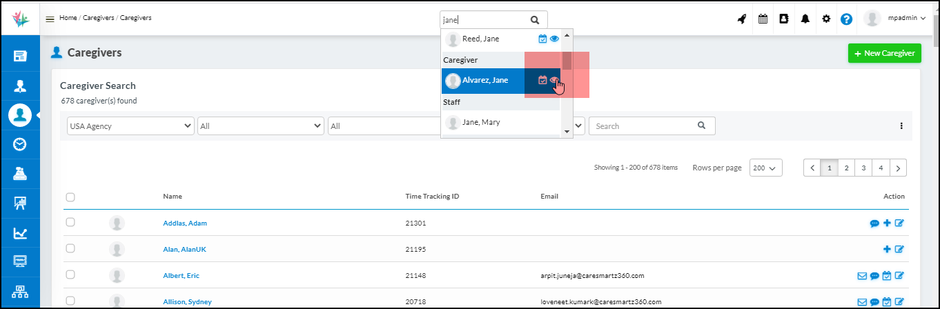Image resolution: width=940 pixels, height=309 pixels.
Task: Open the settings gear
Action: point(826,19)
